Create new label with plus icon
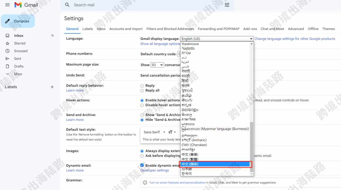Viewport: 341px width, 190px height. 52,87
